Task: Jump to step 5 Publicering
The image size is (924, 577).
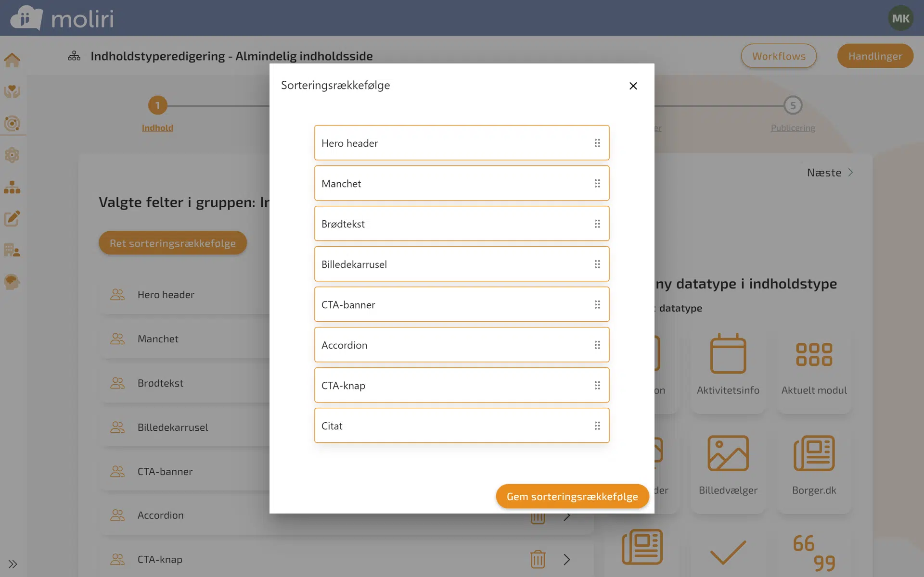Action: click(793, 106)
